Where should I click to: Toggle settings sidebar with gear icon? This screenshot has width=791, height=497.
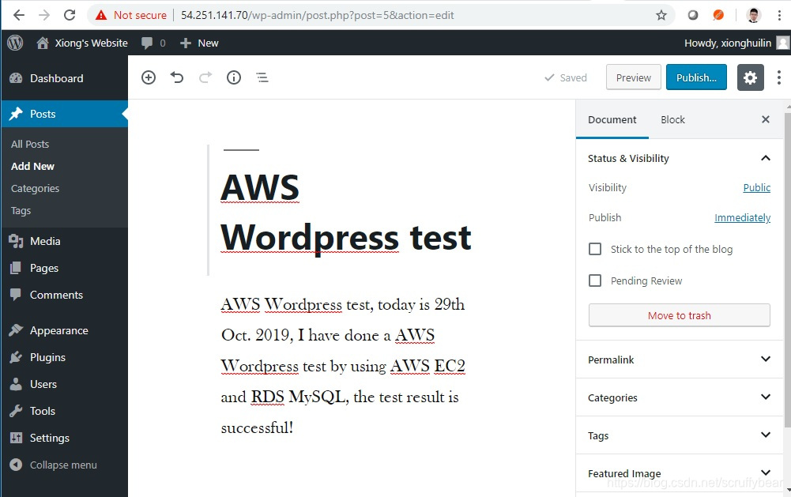coord(750,77)
